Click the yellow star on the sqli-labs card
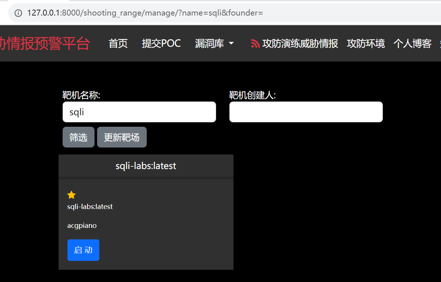 (x=71, y=194)
